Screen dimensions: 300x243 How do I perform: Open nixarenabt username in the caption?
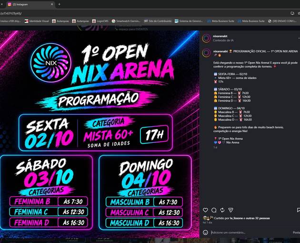[220, 51]
